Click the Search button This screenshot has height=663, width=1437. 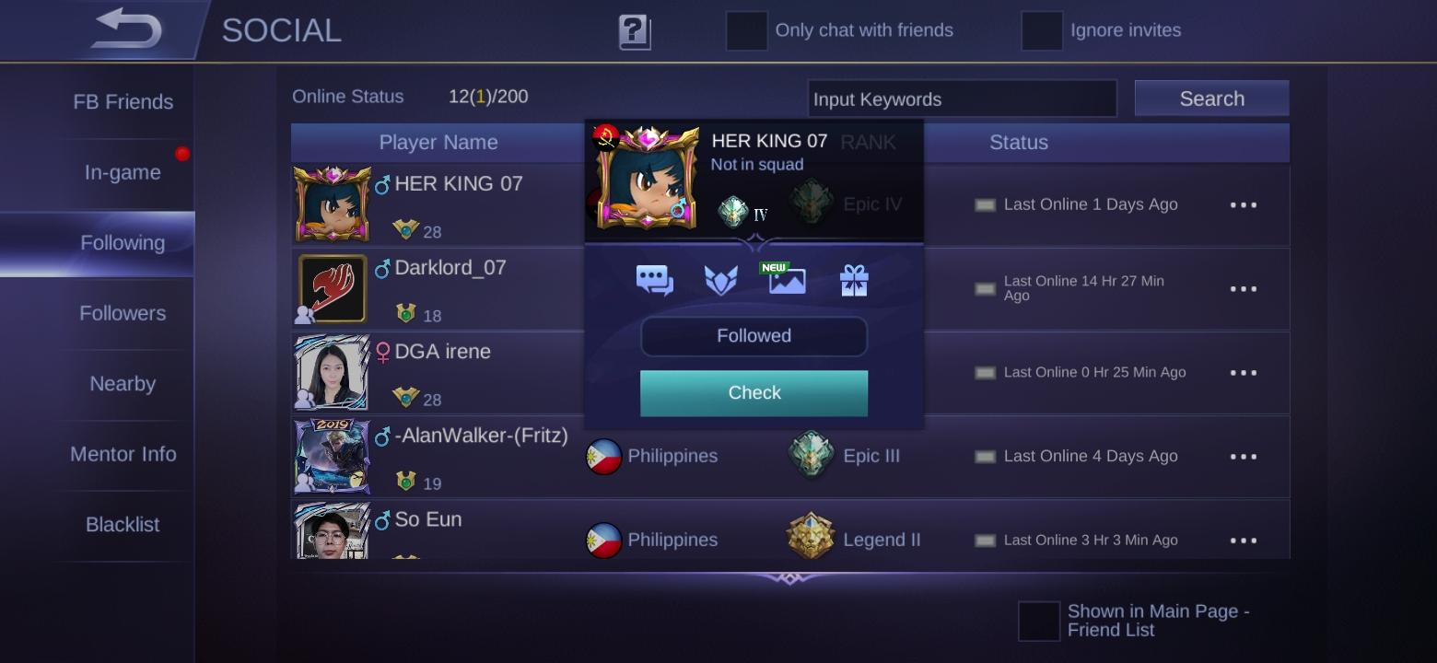pos(1211,99)
